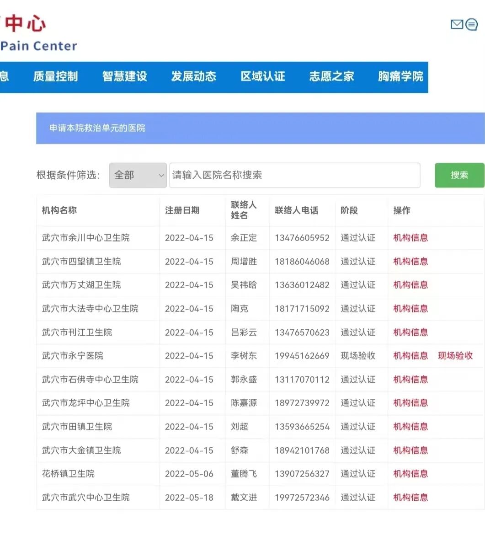Open the 胸痛学院 menu
Screen dimensions: 485x541
400,77
